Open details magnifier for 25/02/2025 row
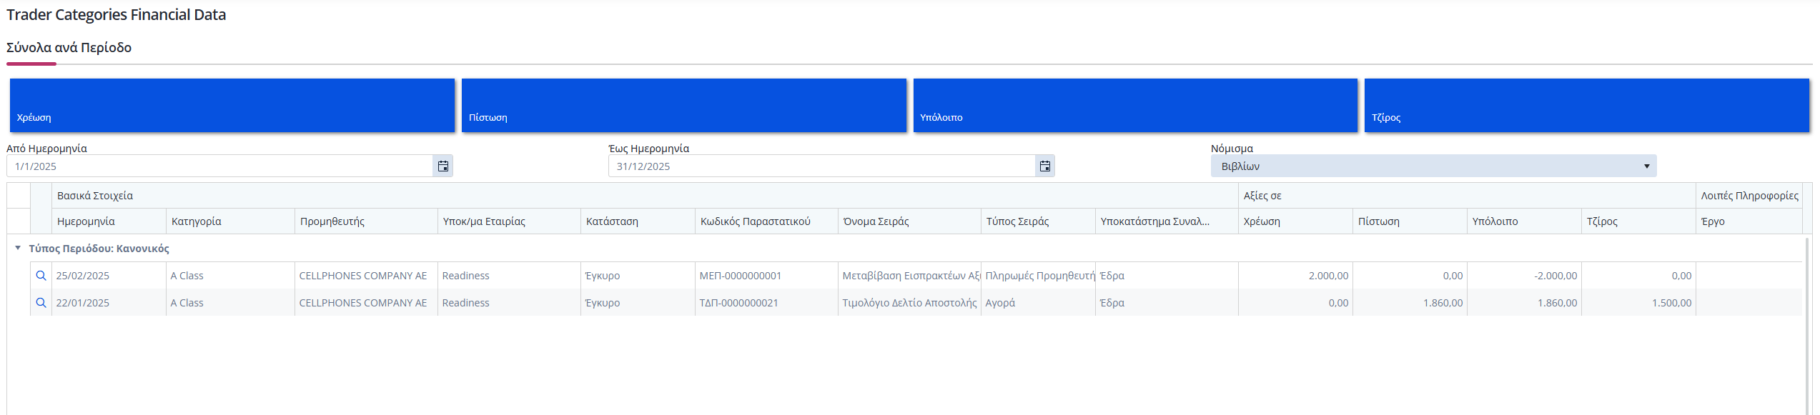The width and height of the screenshot is (1820, 415). click(x=41, y=276)
